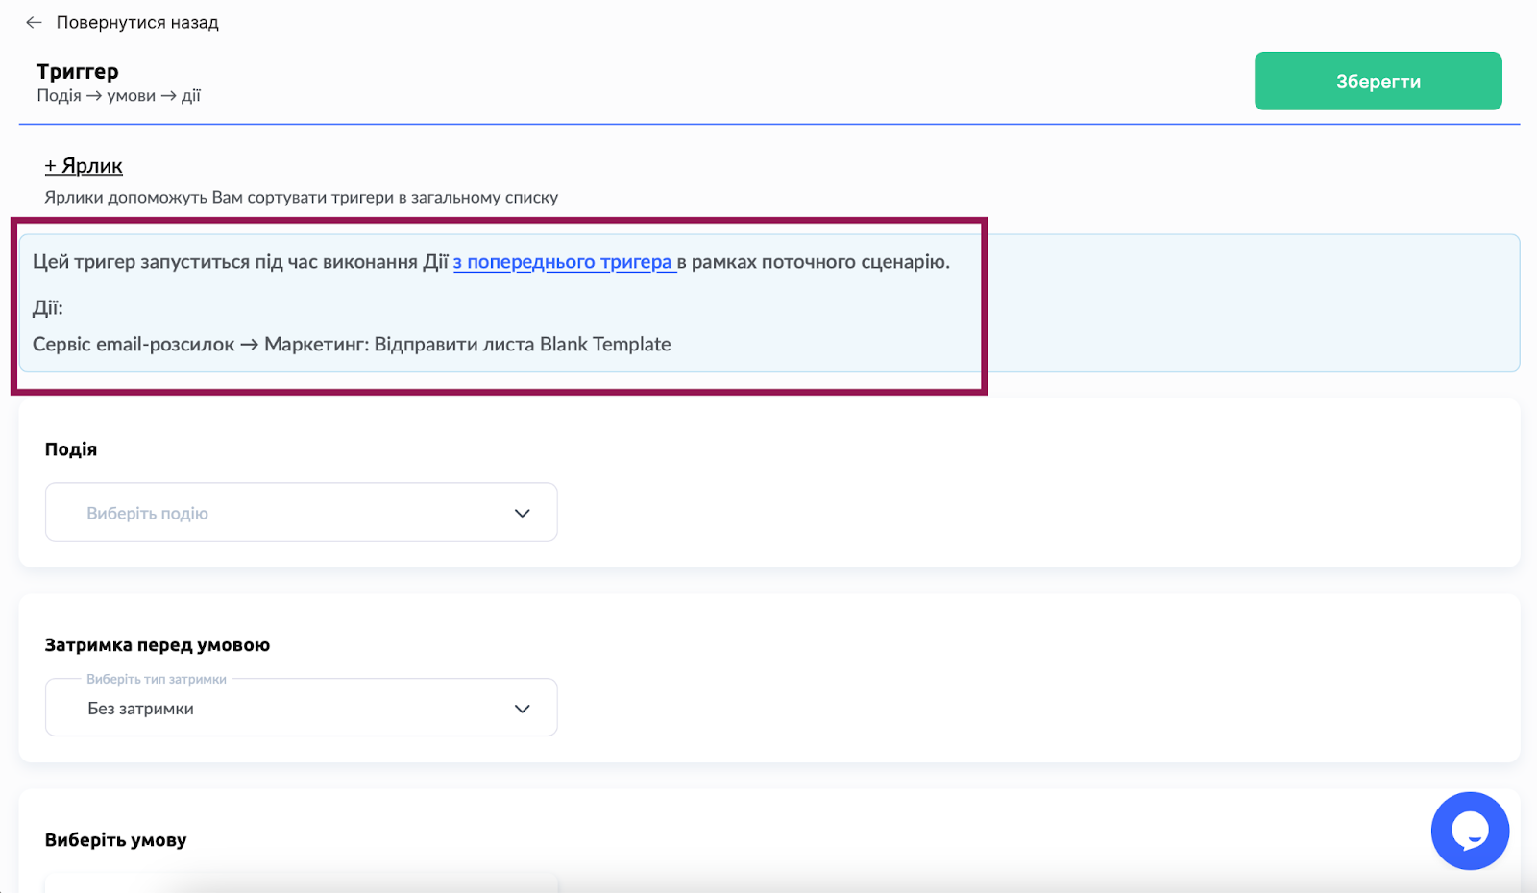This screenshot has height=893, width=1537.
Task: Click the 'Повернутися назад' text
Action: point(137,22)
